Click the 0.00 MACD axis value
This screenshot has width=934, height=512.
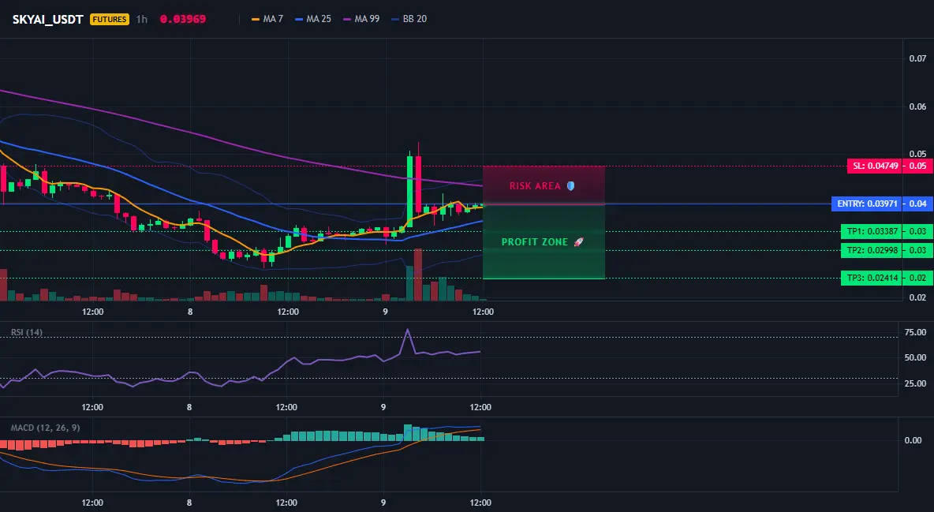point(913,440)
